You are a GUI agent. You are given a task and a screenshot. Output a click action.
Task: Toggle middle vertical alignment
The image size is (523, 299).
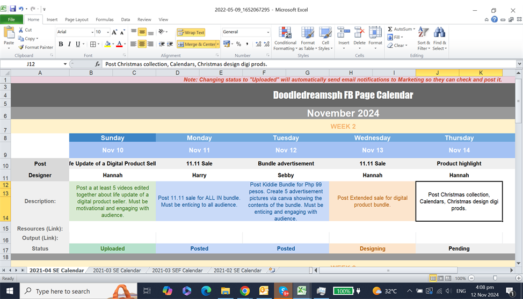[x=142, y=32]
